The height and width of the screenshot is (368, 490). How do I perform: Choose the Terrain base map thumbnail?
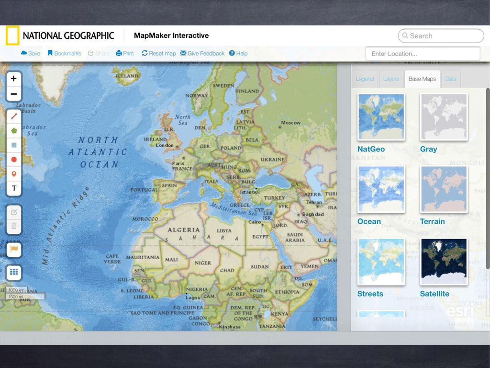(x=444, y=189)
